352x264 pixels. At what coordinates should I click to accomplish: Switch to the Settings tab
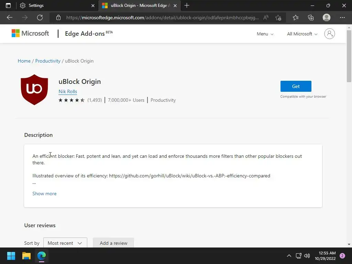coord(57,5)
